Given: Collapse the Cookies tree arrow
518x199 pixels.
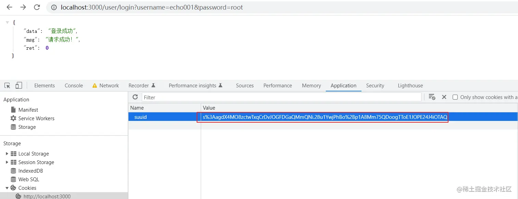Looking at the screenshot, I should click(7, 188).
